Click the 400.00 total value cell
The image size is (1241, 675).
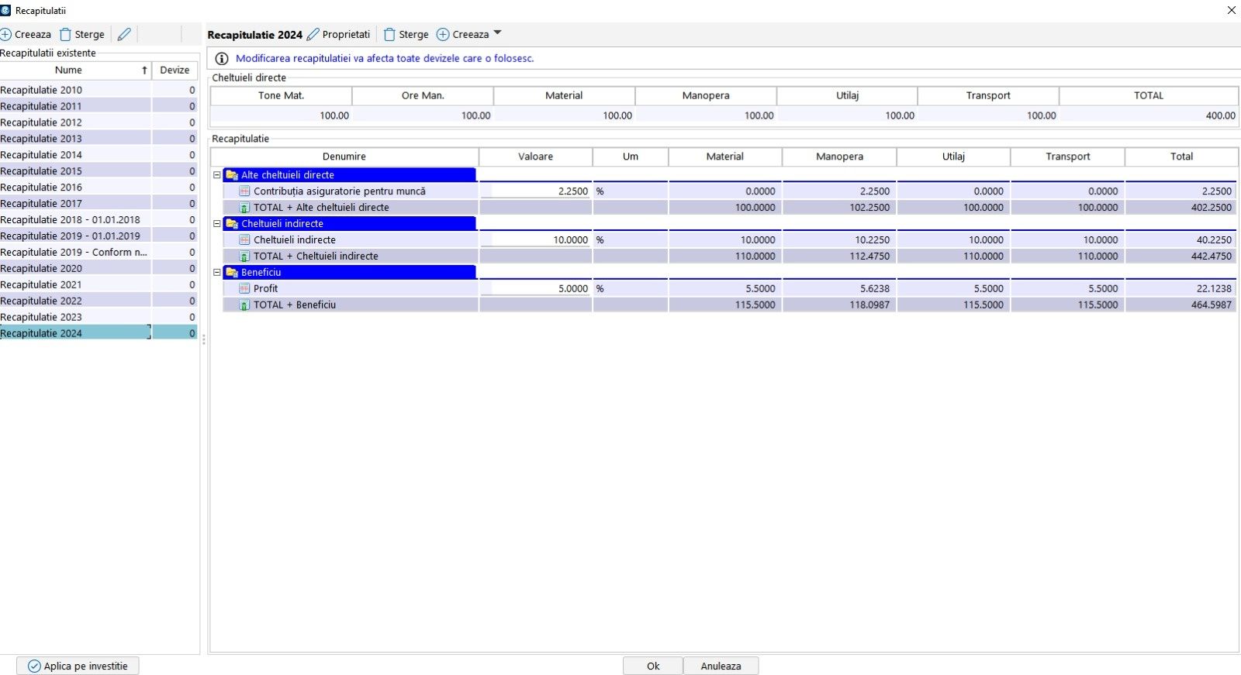point(1149,115)
